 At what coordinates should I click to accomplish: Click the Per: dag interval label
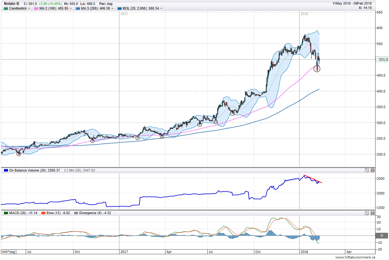(106, 3)
